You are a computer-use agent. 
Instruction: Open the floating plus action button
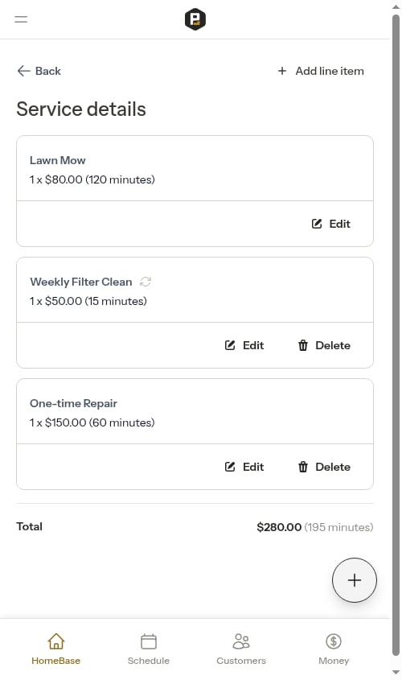355,580
